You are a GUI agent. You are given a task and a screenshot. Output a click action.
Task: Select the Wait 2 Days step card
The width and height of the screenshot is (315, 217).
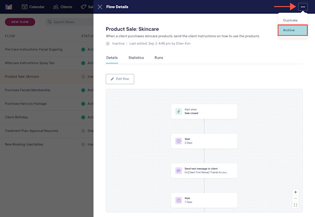click(204, 141)
